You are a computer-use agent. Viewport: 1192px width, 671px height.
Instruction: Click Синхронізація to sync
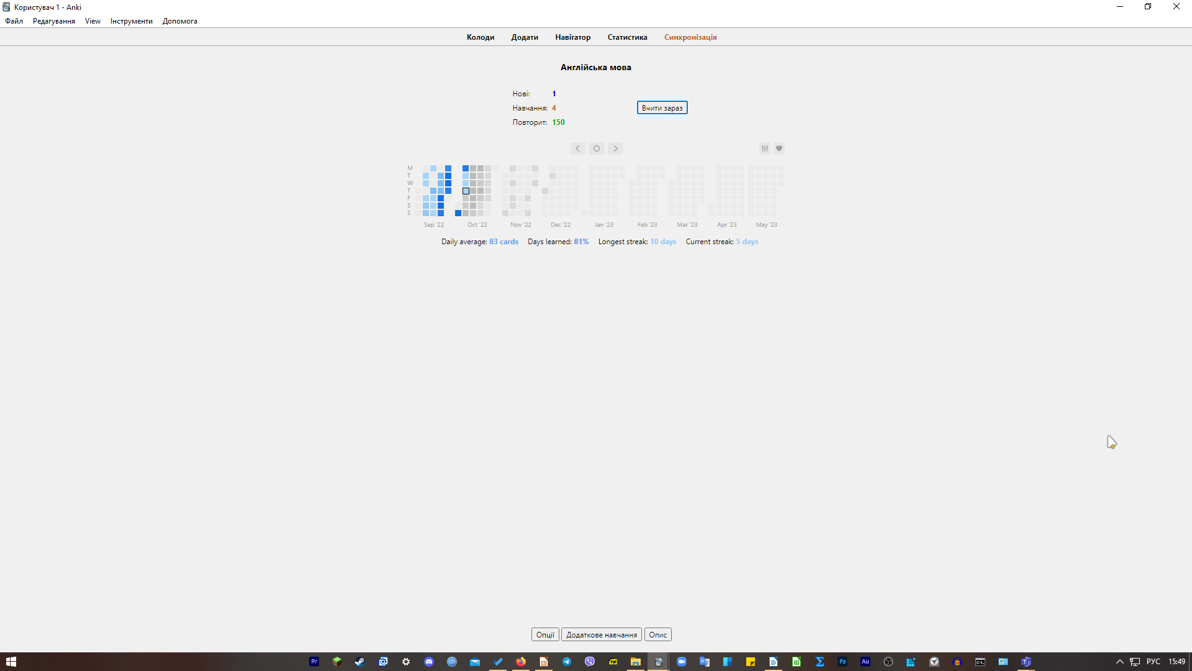pos(690,37)
